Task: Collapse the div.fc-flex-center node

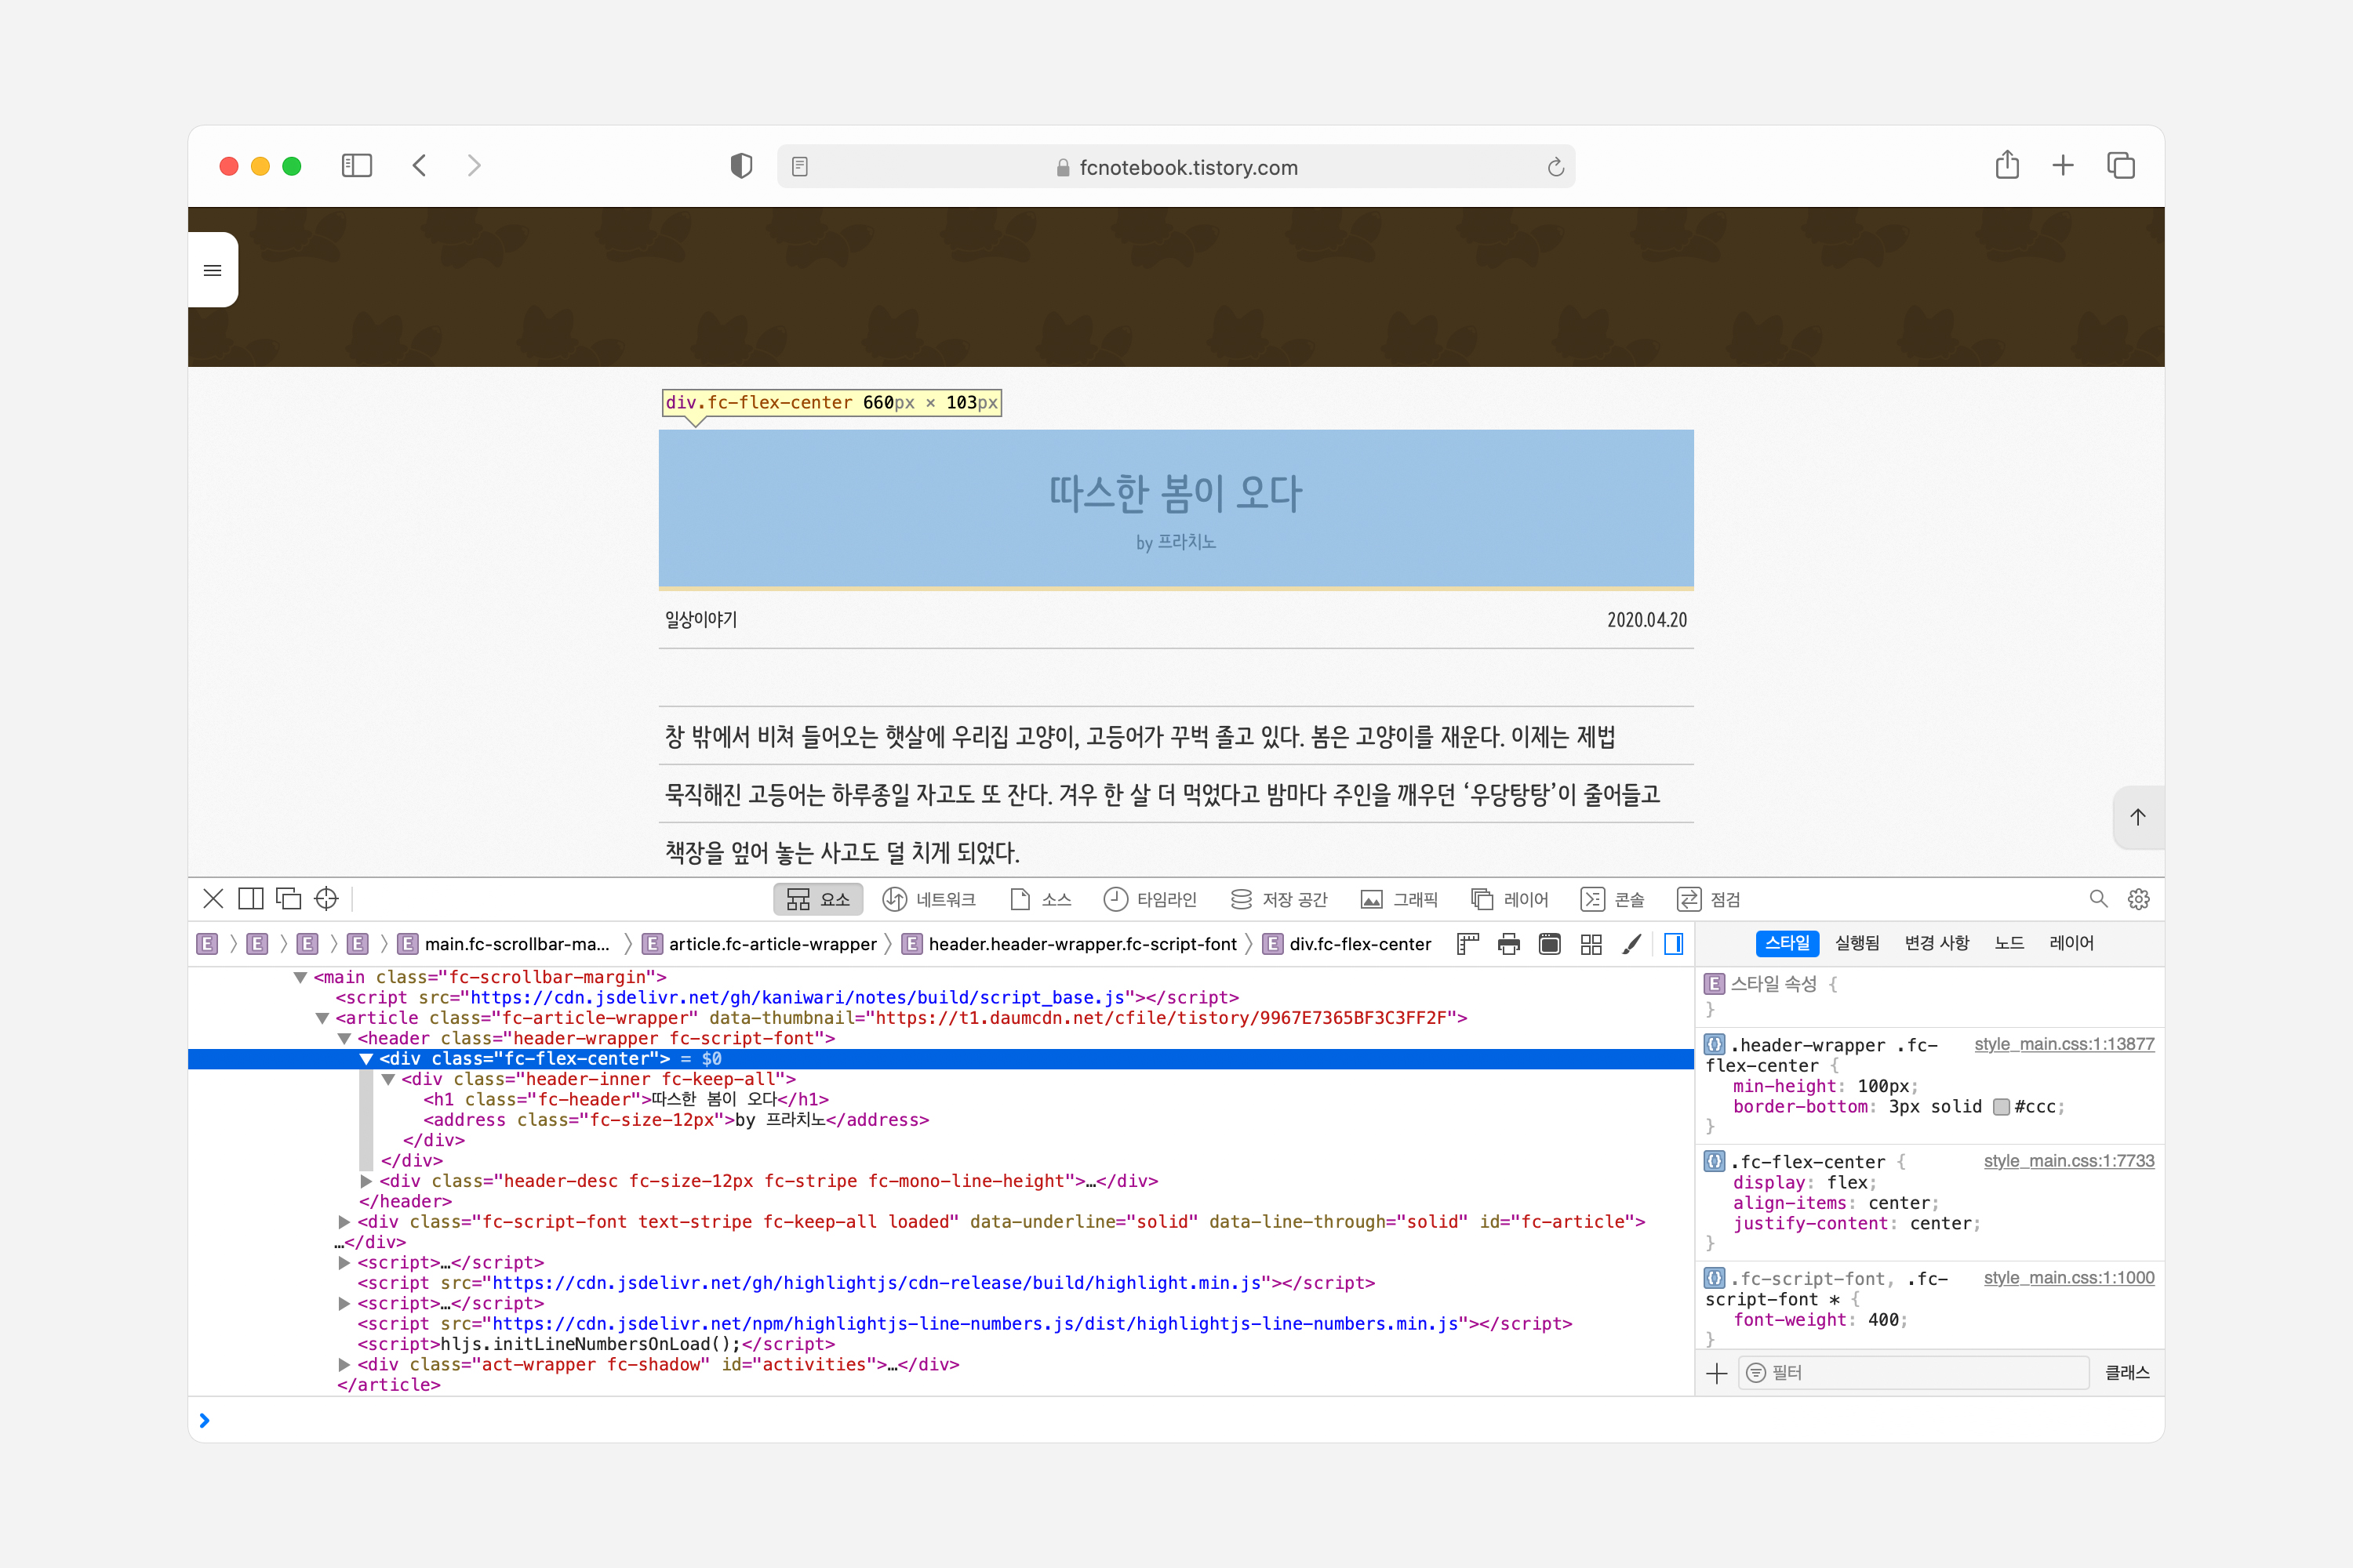Action: 367,1058
